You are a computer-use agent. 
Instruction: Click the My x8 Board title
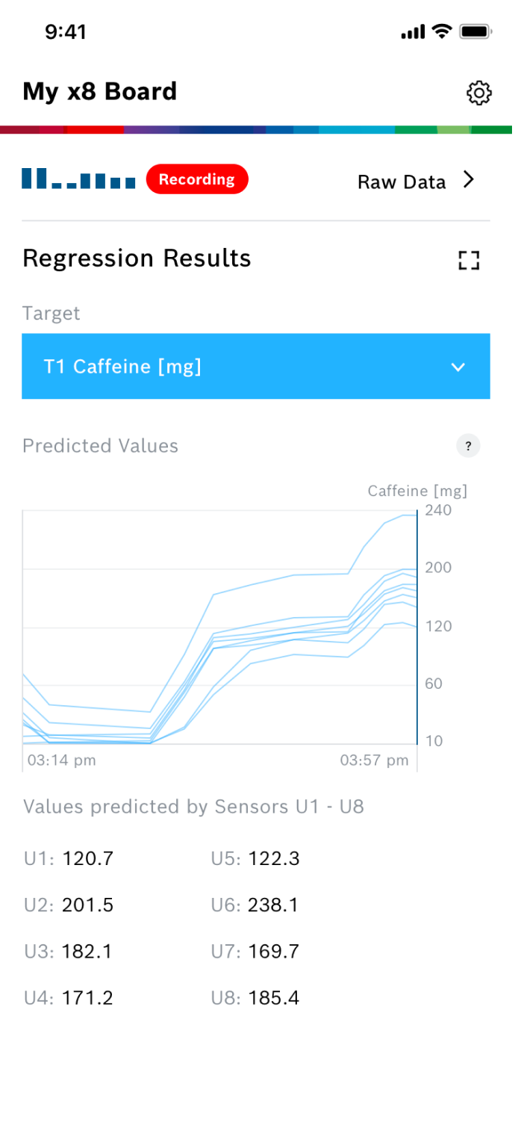pos(100,91)
